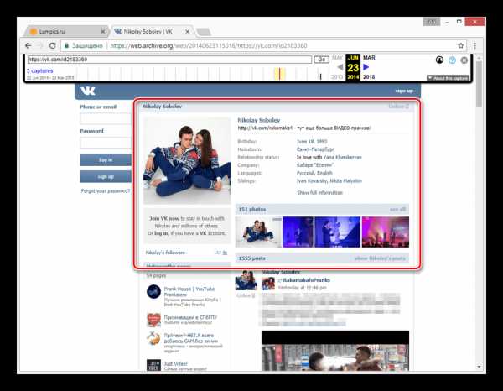Click the VK logo in header
Image resolution: width=503 pixels, height=391 pixels.
pos(87,91)
